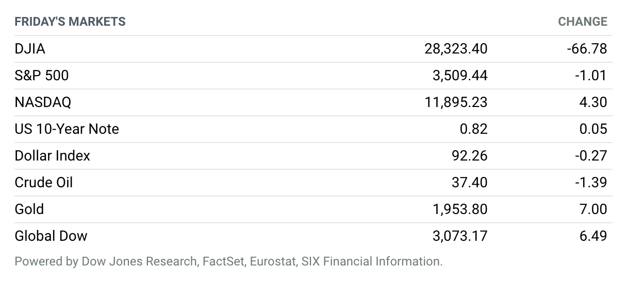627x284 pixels.
Task: Select the S&P 500 row label
Action: click(42, 76)
